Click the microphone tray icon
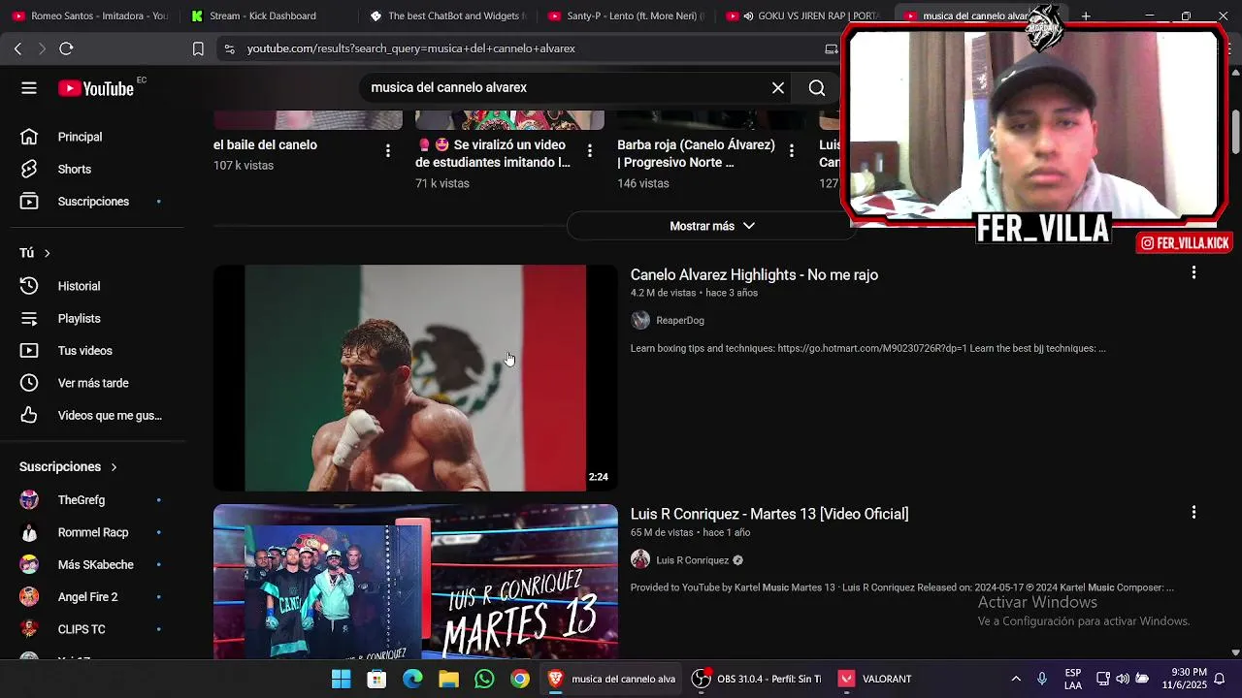This screenshot has width=1242, height=698. [x=1042, y=679]
